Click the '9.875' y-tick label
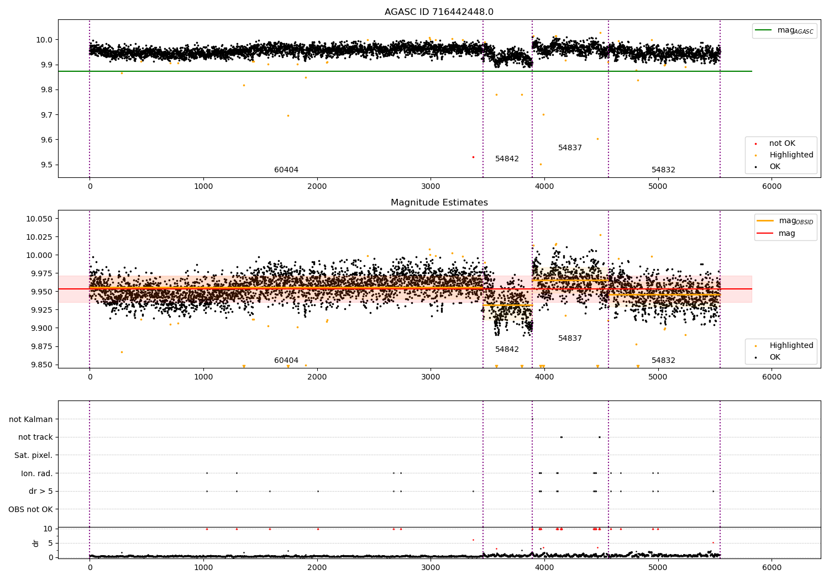829x580 pixels. point(42,346)
